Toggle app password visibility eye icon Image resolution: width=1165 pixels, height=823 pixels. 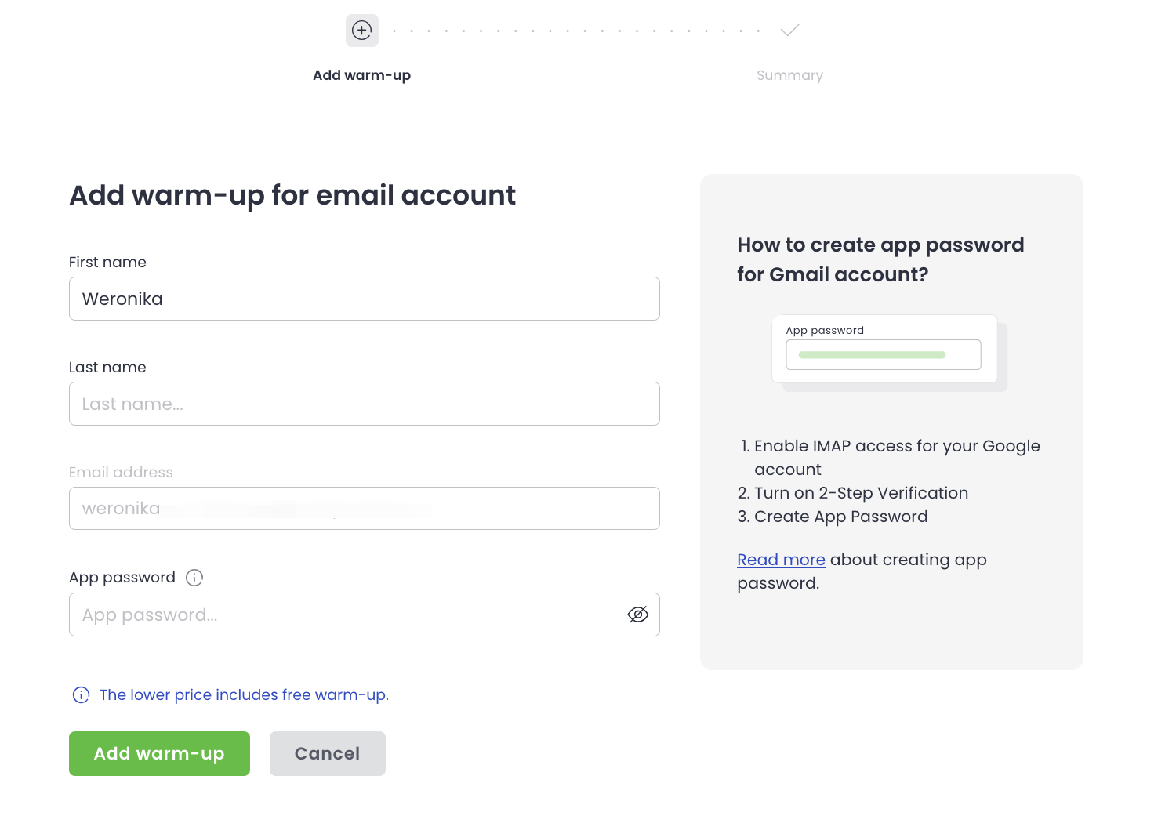[x=638, y=615]
